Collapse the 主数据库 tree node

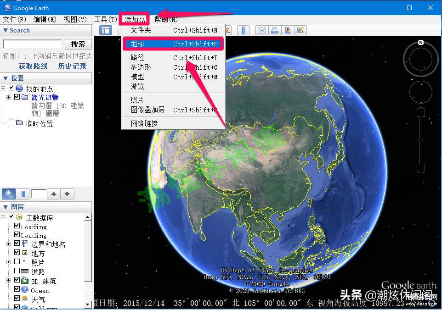pos(3,217)
